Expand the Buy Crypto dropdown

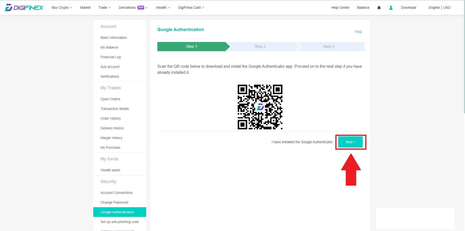pos(62,8)
